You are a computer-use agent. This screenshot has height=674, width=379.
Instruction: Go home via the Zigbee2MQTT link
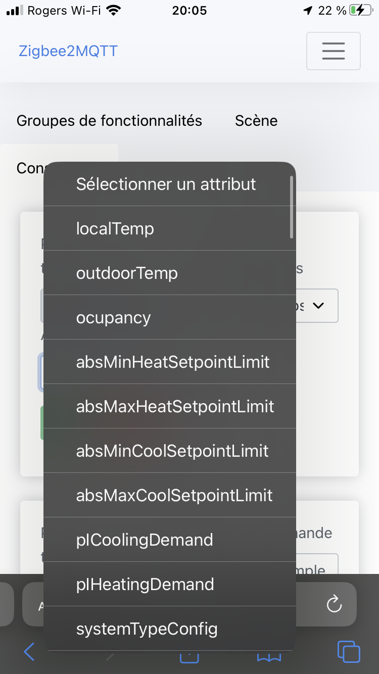point(68,51)
